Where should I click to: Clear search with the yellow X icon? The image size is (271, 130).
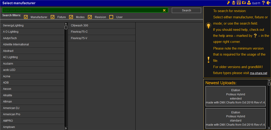click(x=164, y=10)
